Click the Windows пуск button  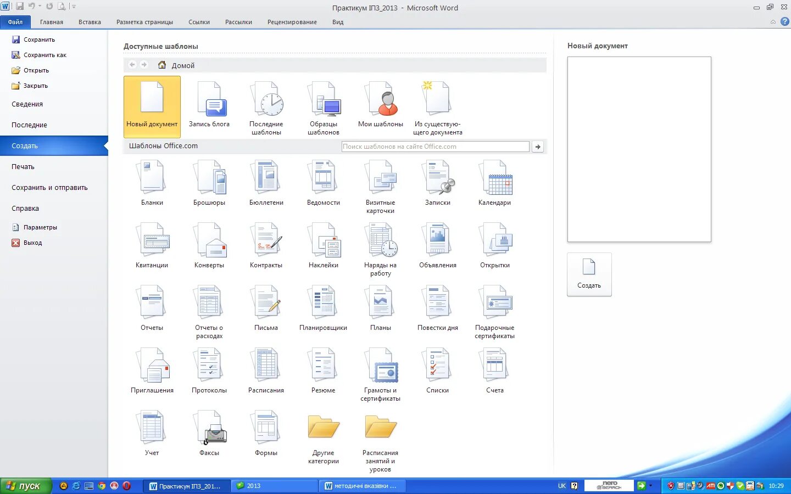(x=25, y=486)
